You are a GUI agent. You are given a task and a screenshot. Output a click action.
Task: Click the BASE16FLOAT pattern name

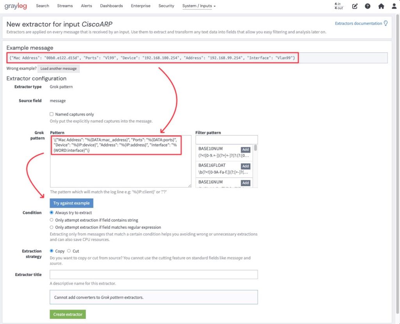click(x=212, y=165)
